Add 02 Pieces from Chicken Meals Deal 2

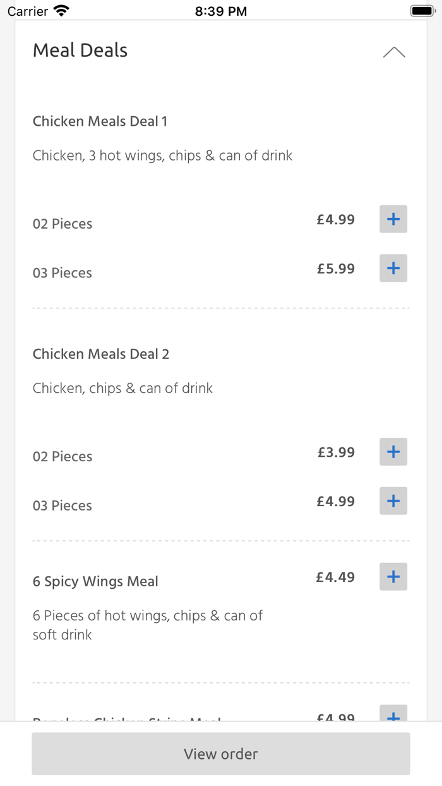[x=393, y=452]
